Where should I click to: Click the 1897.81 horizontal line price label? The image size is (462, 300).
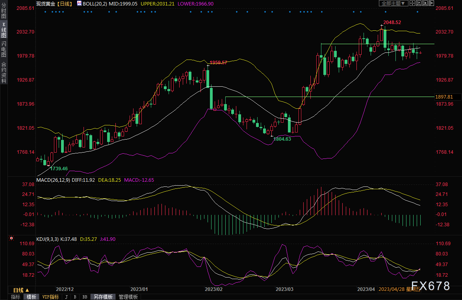(444, 97)
